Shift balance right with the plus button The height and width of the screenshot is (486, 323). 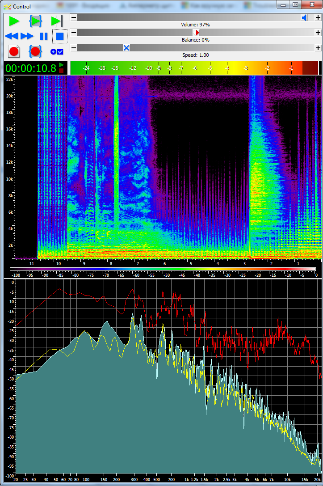[318, 33]
